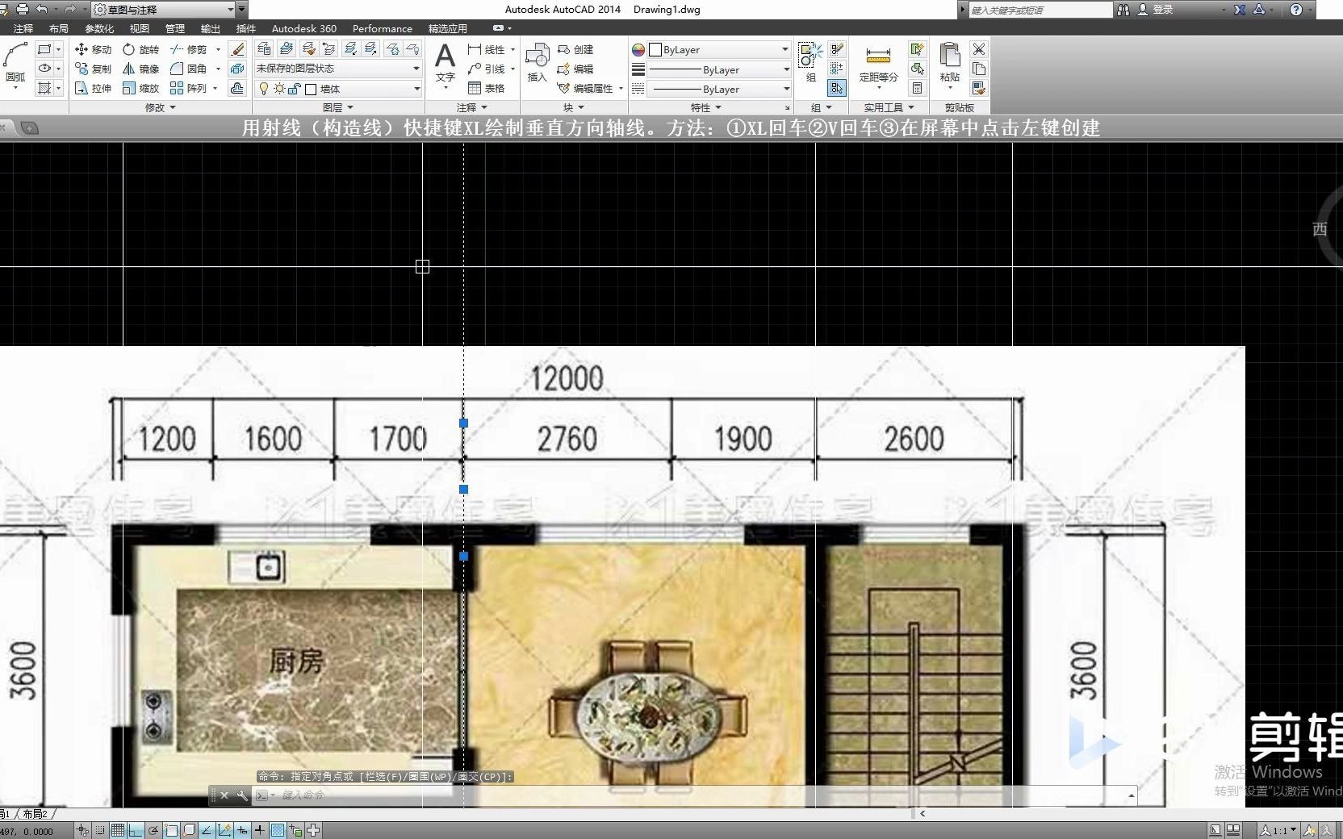
Task: Open the Manage (管理) ribbon tab
Action: point(175,28)
